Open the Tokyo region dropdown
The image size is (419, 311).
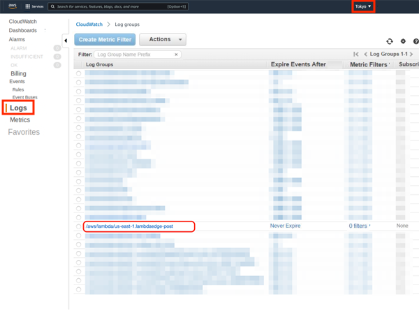363,6
